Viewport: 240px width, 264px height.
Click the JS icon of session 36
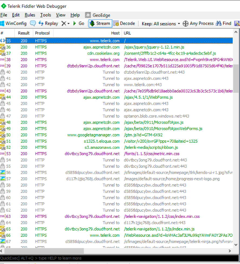tap(3, 47)
